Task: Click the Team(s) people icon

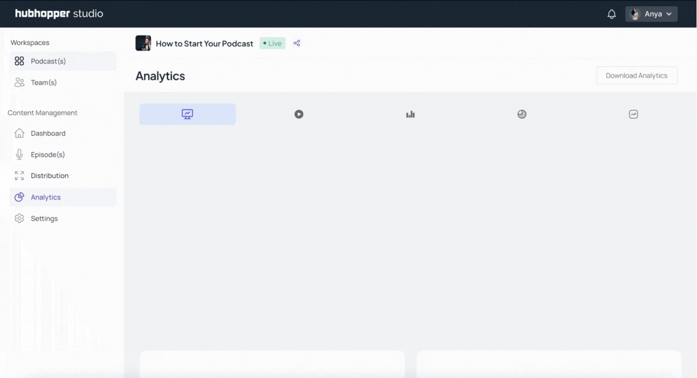Action: [x=19, y=82]
